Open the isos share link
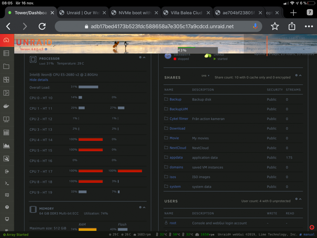Image resolution: width=317 pixels, height=238 pixels. pyautogui.click(x=173, y=177)
